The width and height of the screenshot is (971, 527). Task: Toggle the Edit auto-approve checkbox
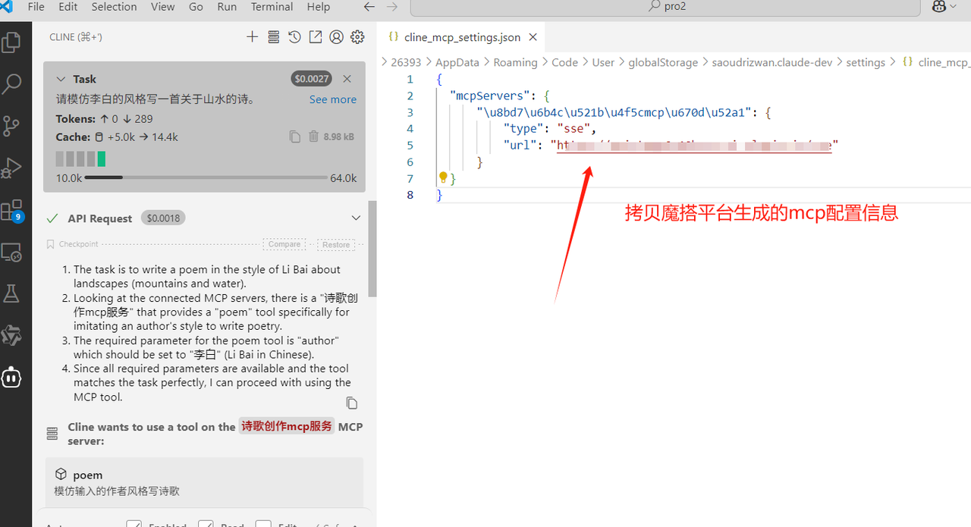pos(263,523)
